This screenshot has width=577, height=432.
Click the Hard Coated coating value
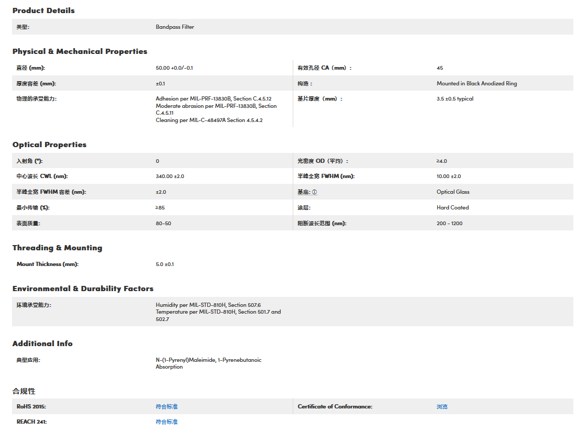coord(452,208)
